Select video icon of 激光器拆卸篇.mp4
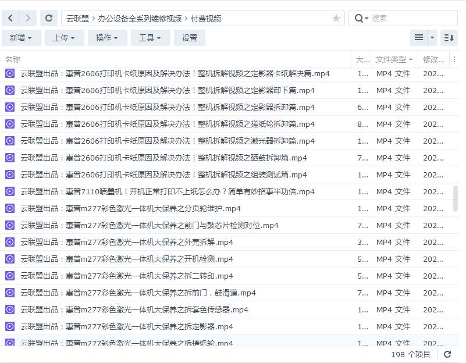Image resolution: width=466 pixels, height=363 pixels. point(10,141)
